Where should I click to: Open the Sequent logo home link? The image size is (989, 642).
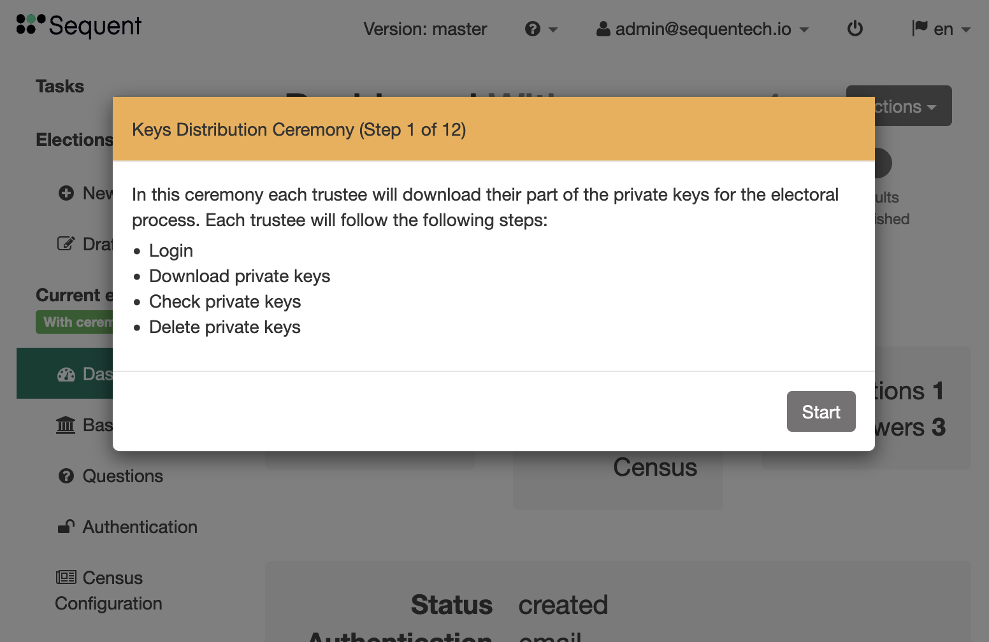point(78,25)
